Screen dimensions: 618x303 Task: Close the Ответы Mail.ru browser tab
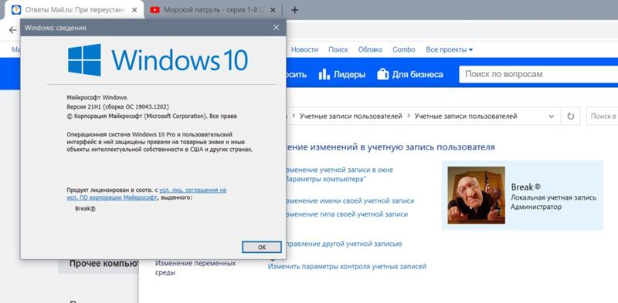(134, 10)
